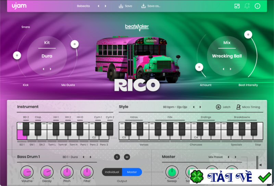
Task: Click the ujam logo
Action: tap(19, 6)
